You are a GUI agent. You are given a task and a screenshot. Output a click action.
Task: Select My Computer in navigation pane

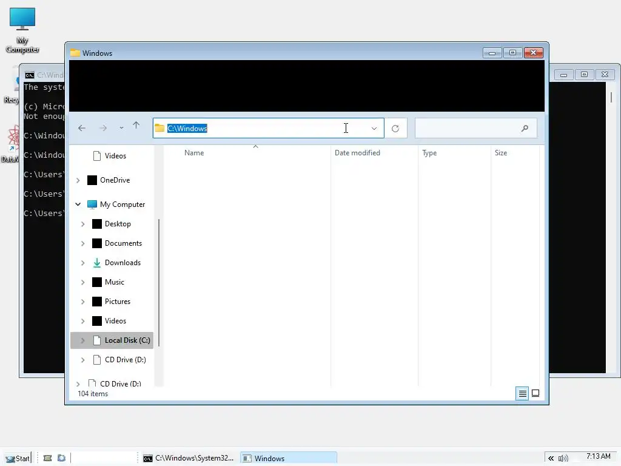pos(123,204)
